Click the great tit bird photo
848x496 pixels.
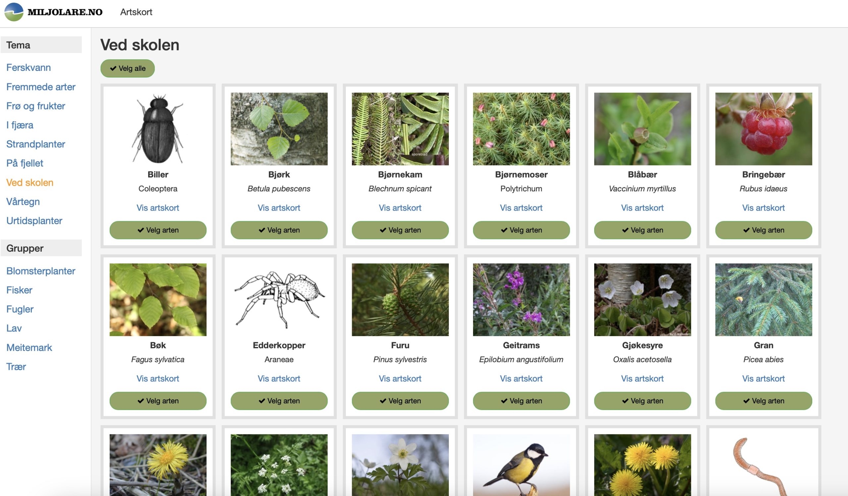click(x=521, y=465)
